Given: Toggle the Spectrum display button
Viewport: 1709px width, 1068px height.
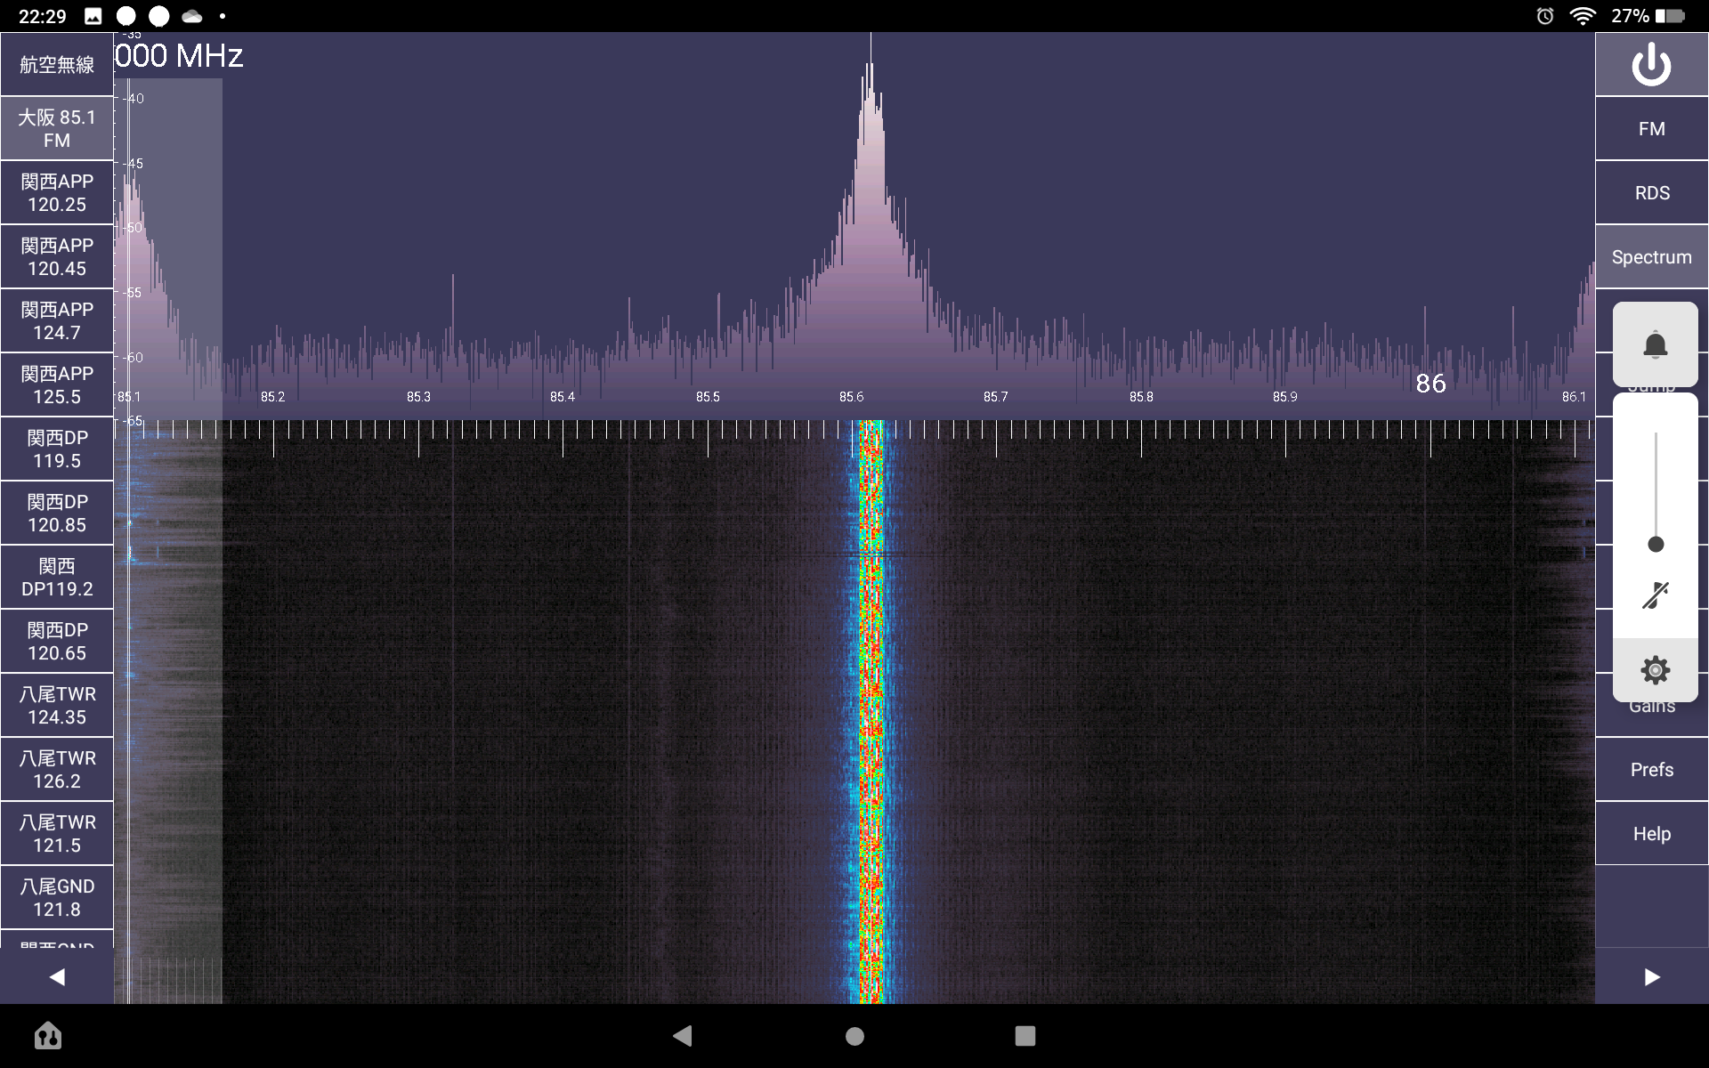Looking at the screenshot, I should click(1651, 257).
